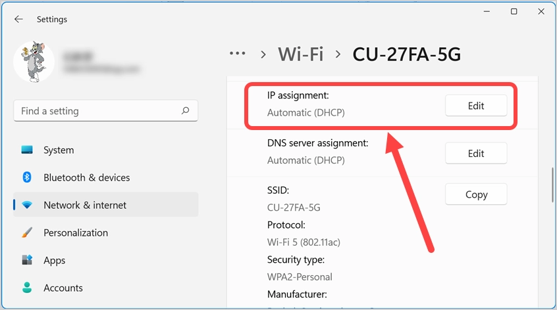The image size is (557, 310).
Task: Edit the IP assignment setting
Action: (476, 106)
